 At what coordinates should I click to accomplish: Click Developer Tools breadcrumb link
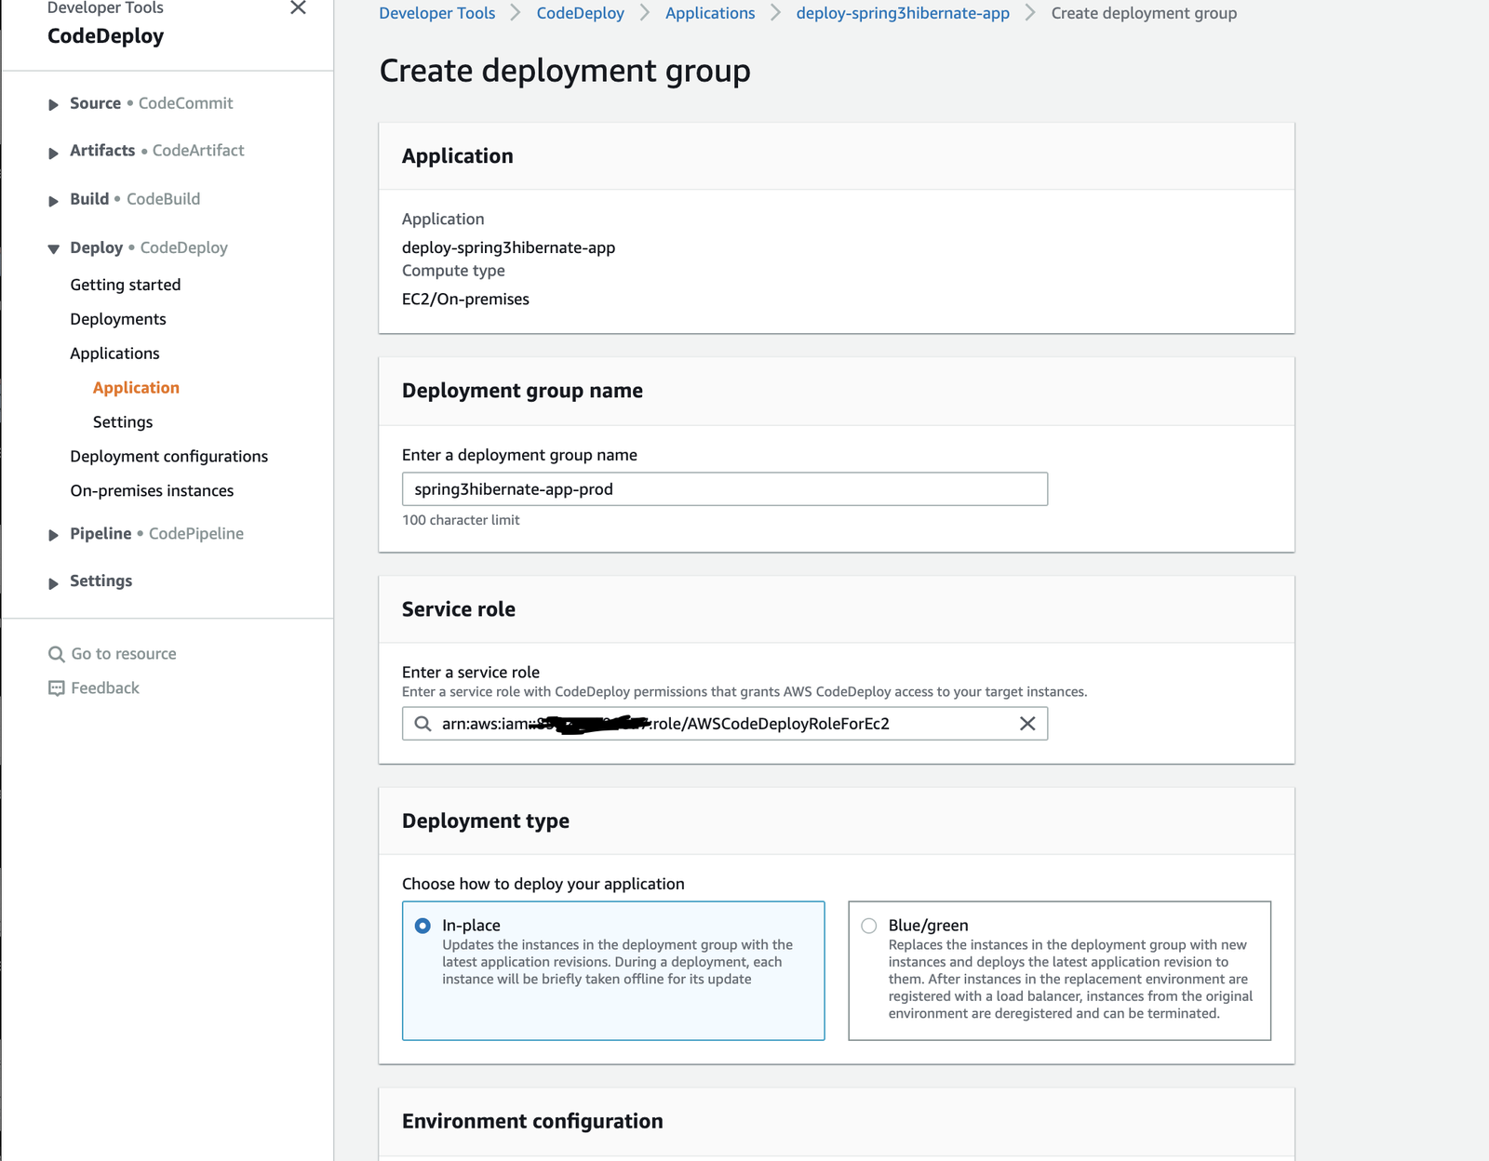click(436, 13)
